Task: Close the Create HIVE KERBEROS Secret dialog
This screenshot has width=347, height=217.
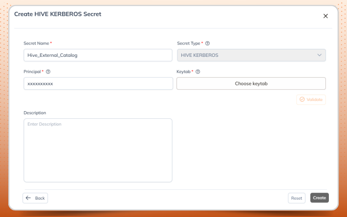Action: tap(325, 16)
